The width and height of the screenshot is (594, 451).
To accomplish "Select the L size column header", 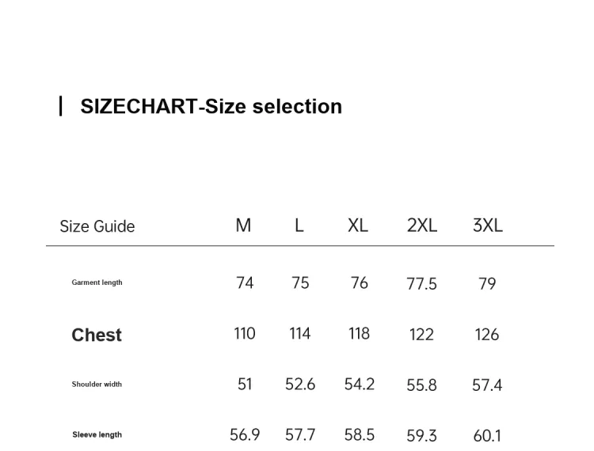I will 299,225.
